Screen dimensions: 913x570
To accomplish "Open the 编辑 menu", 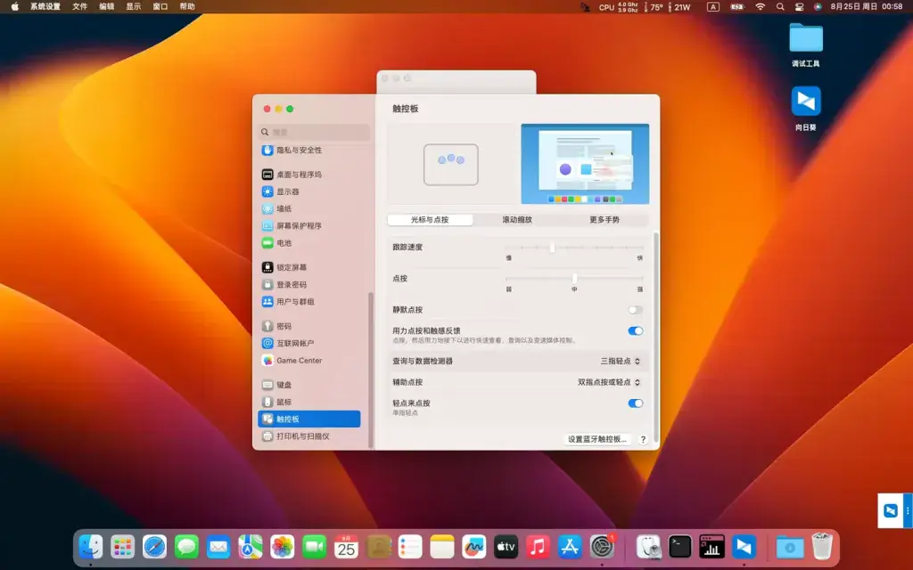I will (107, 7).
